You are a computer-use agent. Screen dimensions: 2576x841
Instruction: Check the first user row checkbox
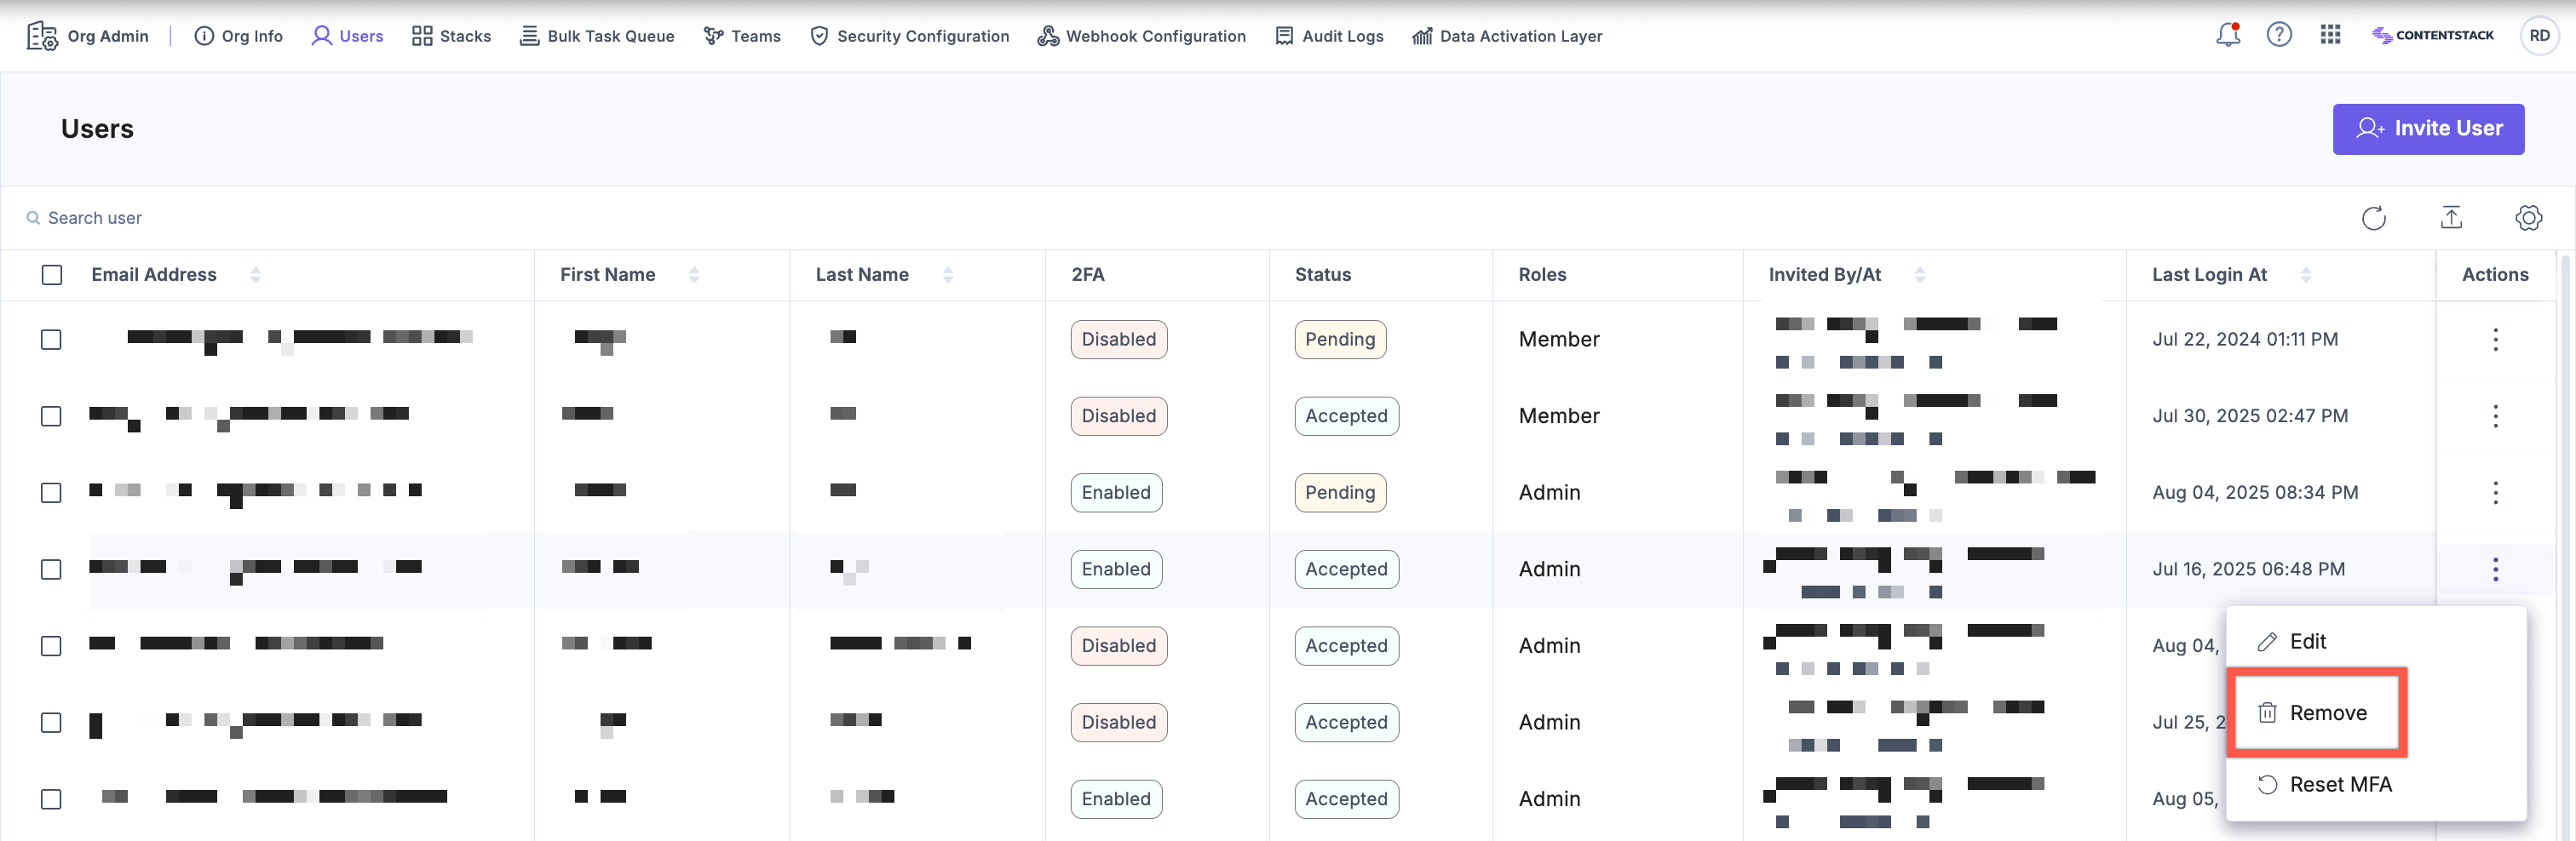(x=51, y=340)
